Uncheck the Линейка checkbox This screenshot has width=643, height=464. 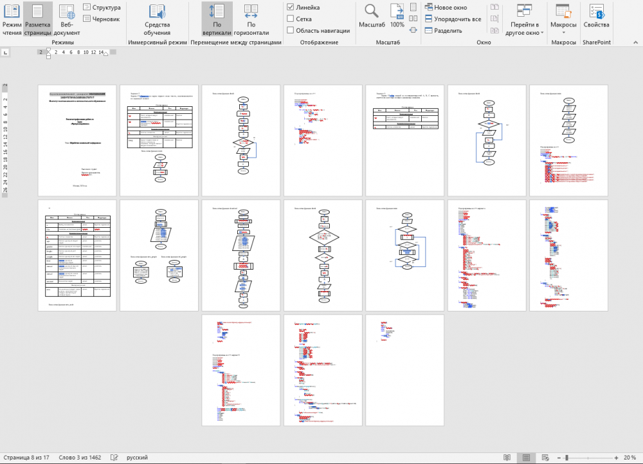click(x=291, y=7)
